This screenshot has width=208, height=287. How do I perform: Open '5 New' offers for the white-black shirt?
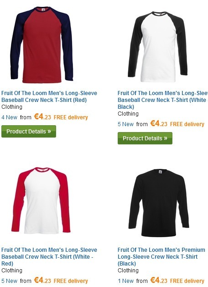pos(125,124)
